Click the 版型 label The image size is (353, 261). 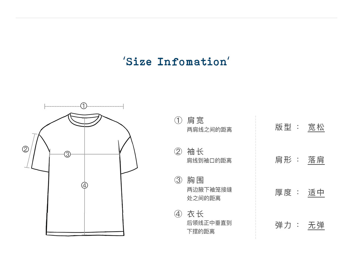click(283, 127)
